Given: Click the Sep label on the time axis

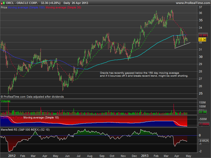Looking at the screenshot, I should pyautogui.click(x=102, y=156).
